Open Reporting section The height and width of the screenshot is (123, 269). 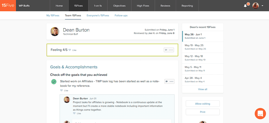click(187, 6)
